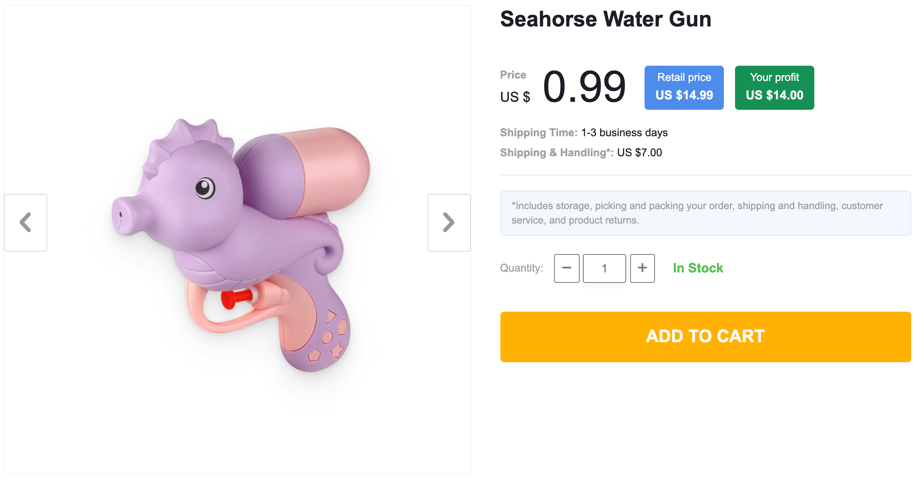Screen dimensions: 916x480
Task: Click the gray Price label
Action: point(513,75)
